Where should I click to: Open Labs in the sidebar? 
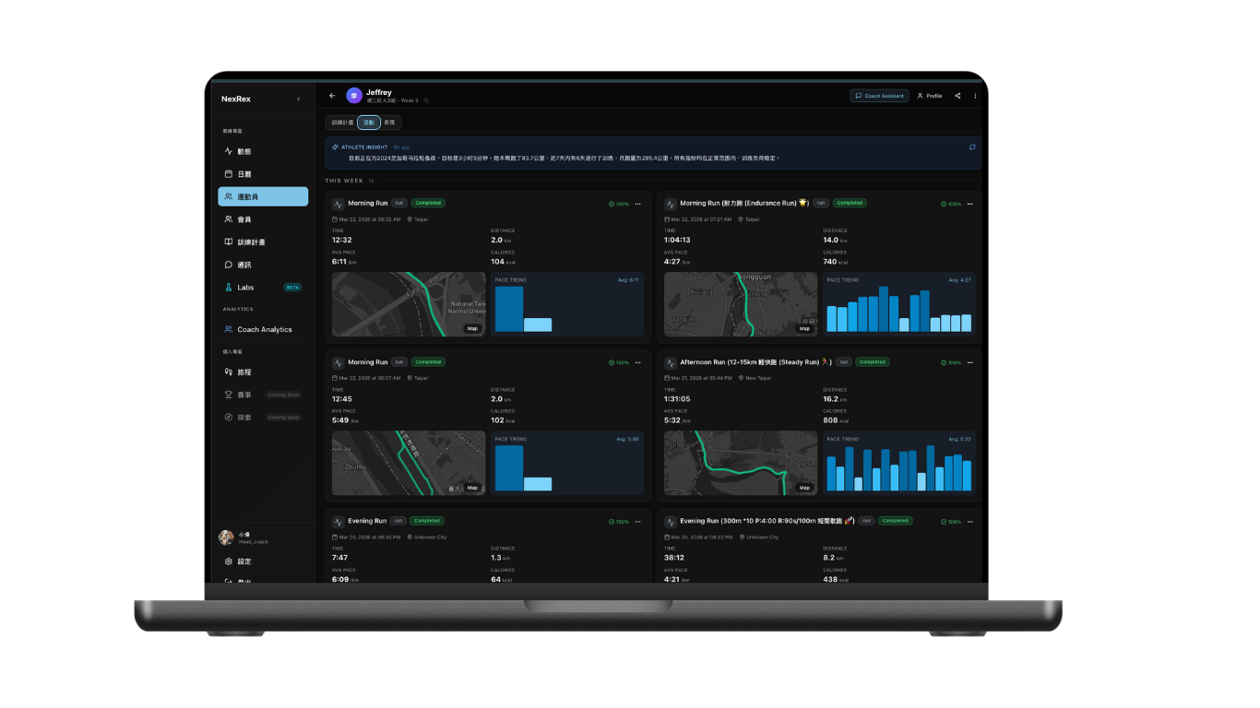[x=263, y=288]
